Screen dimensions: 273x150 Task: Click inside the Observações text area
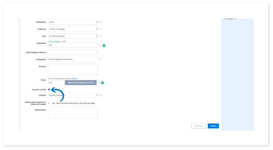[73, 113]
